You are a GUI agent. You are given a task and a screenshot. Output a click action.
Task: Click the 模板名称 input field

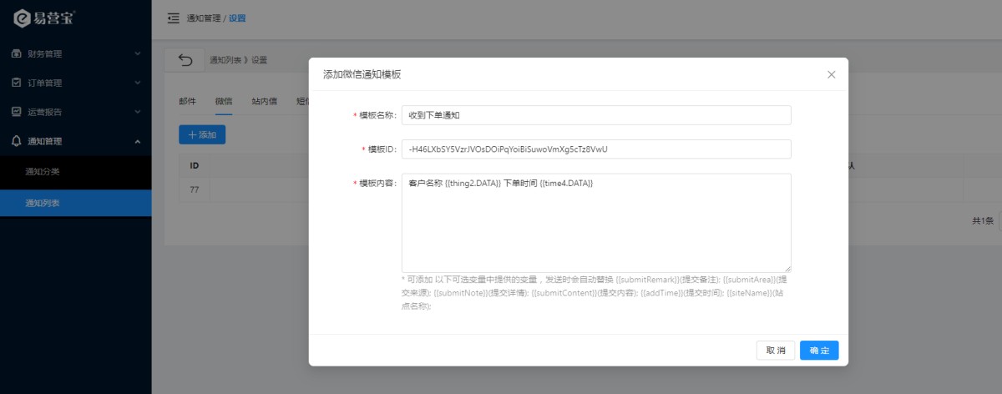[595, 115]
